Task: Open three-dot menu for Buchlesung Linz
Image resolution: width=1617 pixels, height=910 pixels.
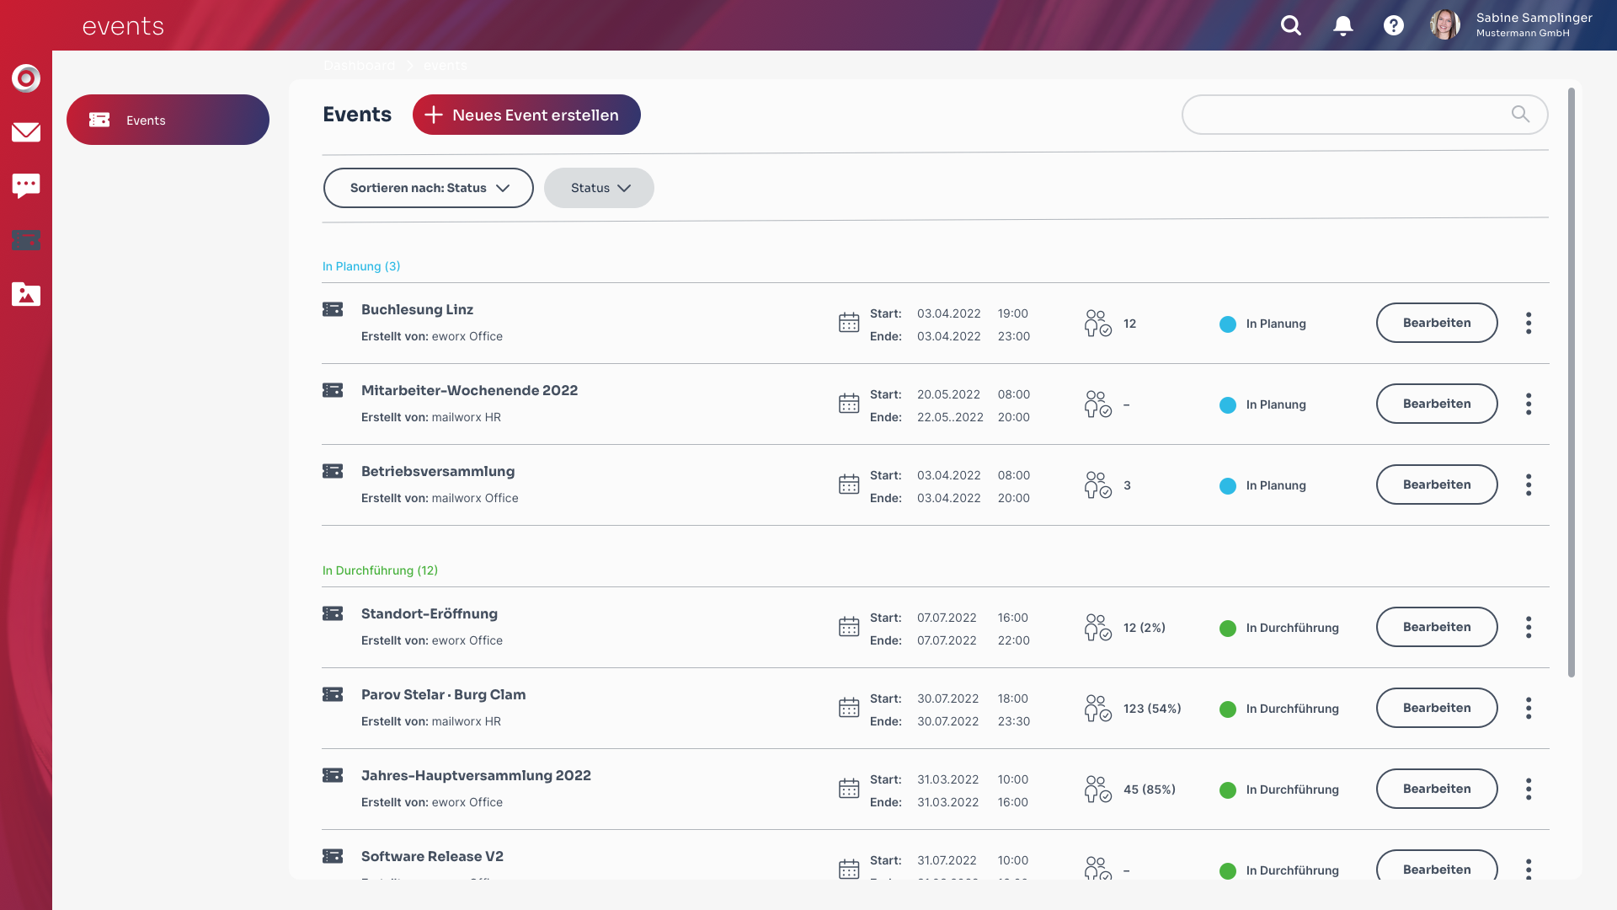Action: click(x=1529, y=323)
